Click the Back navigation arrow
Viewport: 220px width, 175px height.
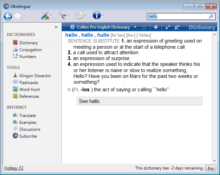tap(8, 16)
